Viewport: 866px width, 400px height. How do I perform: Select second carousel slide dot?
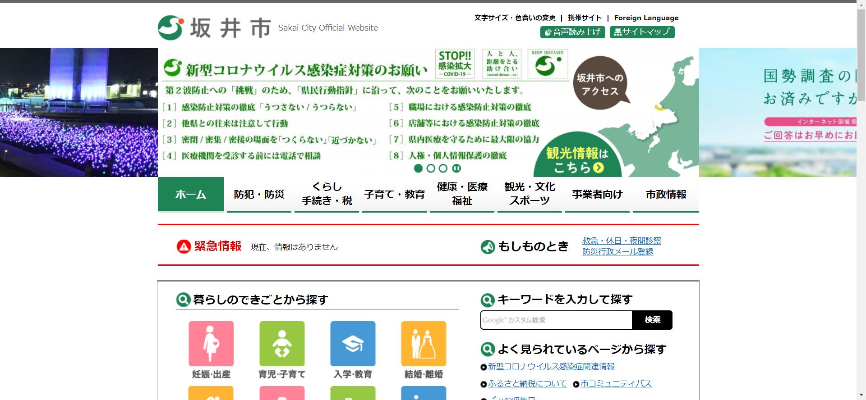pyautogui.click(x=431, y=168)
